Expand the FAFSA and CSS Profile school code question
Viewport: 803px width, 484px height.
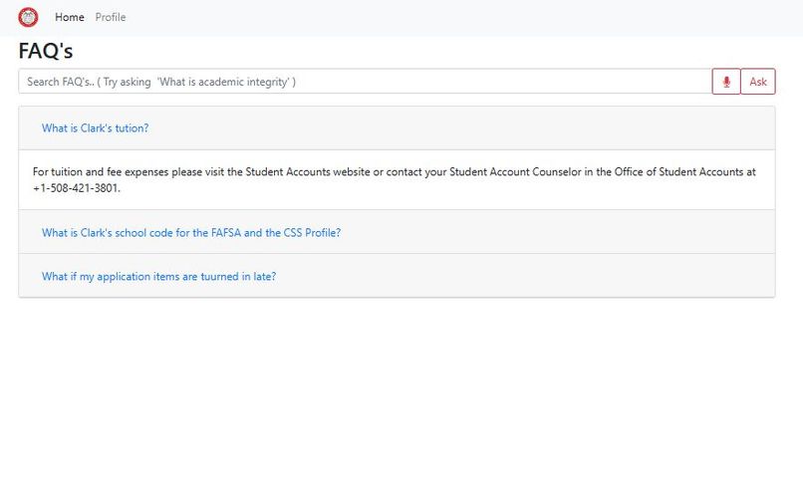coord(191,232)
